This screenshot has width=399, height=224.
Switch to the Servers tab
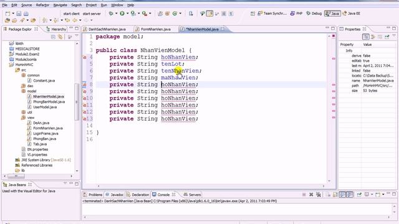pos(192,195)
